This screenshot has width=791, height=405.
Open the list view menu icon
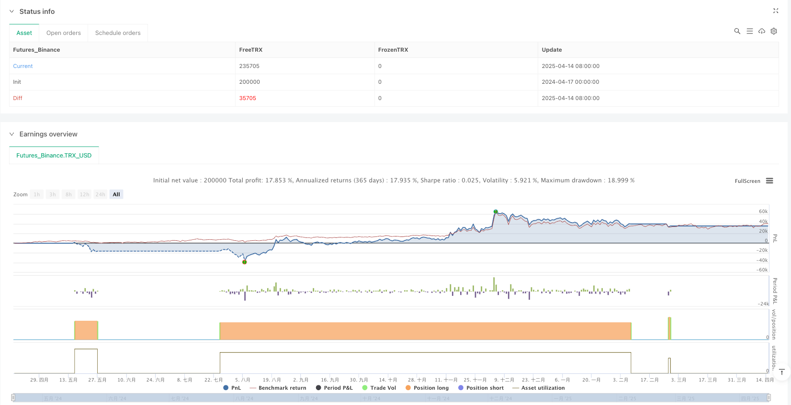tap(749, 31)
